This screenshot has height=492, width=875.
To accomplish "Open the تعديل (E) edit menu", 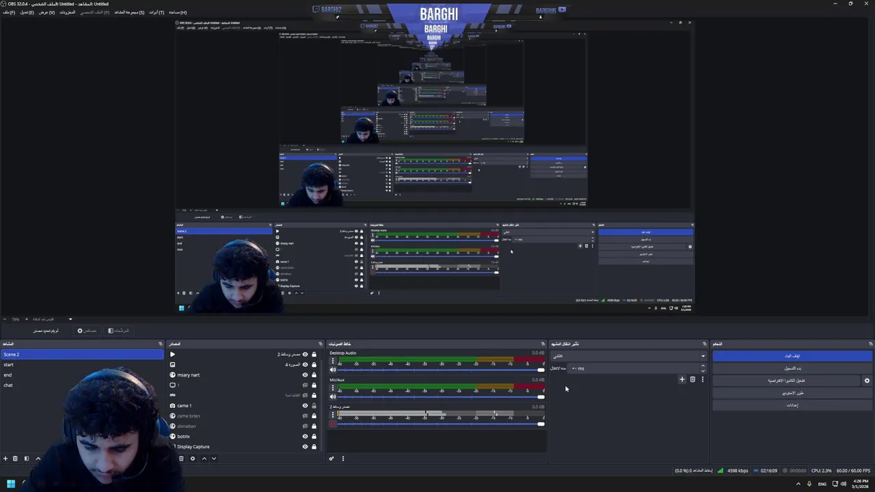I will [27, 12].
